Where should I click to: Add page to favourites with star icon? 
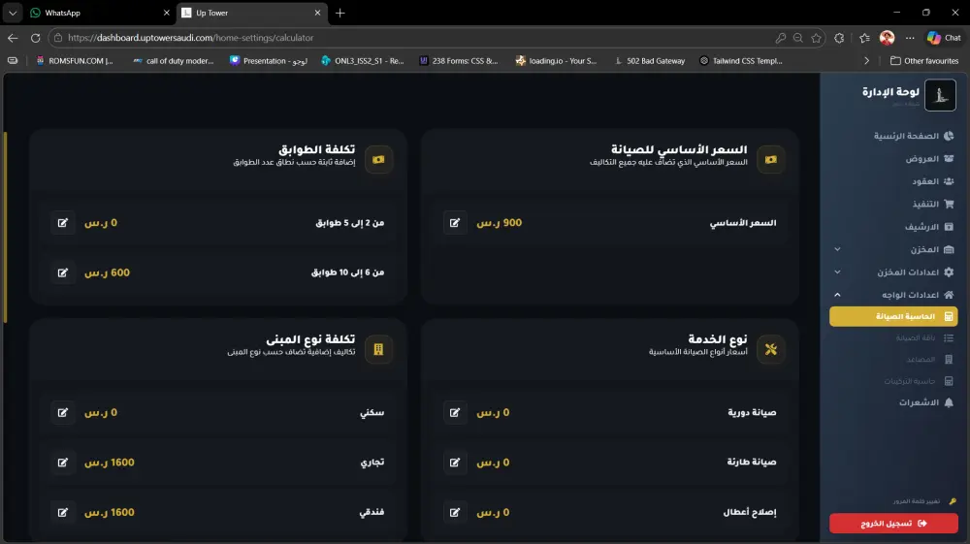pos(816,38)
